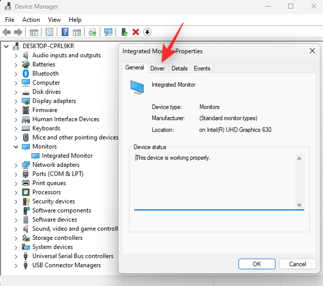323x286 pixels.
Task: Collapse the Monitors category
Action: click(16, 147)
